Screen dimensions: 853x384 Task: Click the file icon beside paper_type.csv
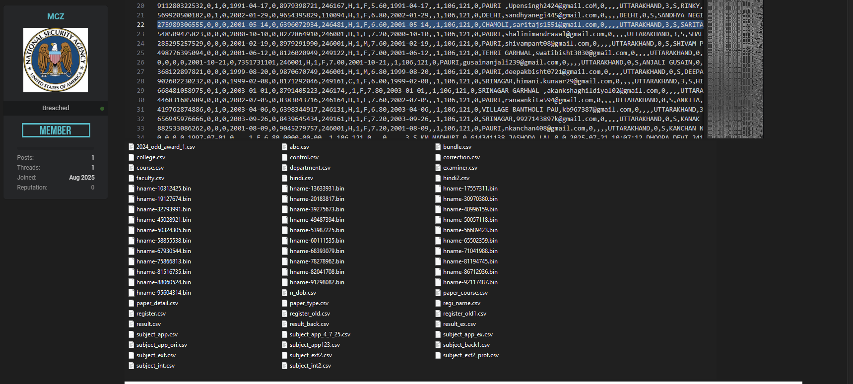[285, 303]
